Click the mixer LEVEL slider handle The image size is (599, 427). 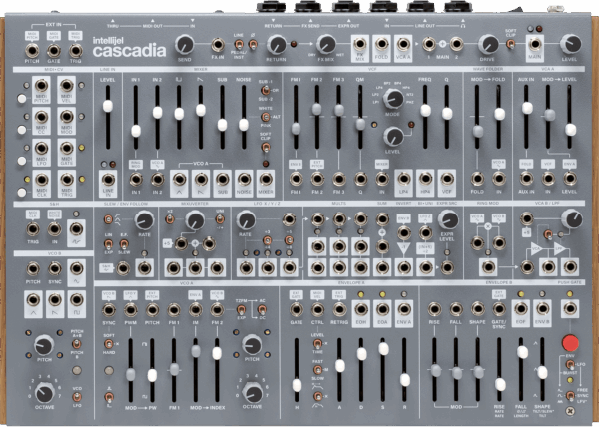[x=107, y=105]
